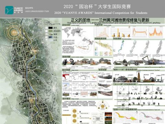The width and height of the screenshot is (165, 124).
Task: Click the blue river shape in 历史演变
Action: coord(121,47)
